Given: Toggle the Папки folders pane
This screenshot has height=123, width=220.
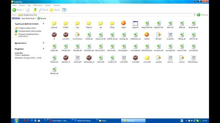Looking at the screenshot, I should pos(55,10).
